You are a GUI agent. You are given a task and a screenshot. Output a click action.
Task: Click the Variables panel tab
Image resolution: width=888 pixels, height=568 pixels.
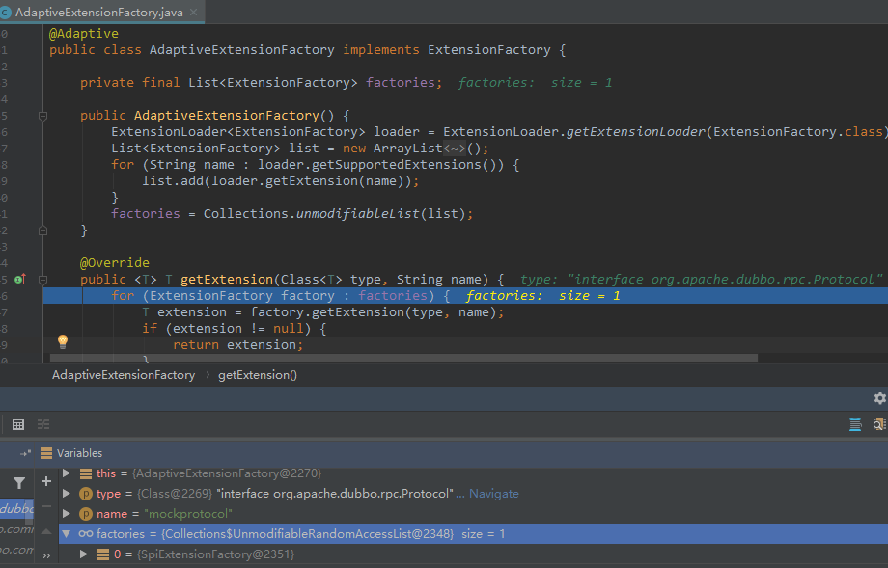[71, 453]
